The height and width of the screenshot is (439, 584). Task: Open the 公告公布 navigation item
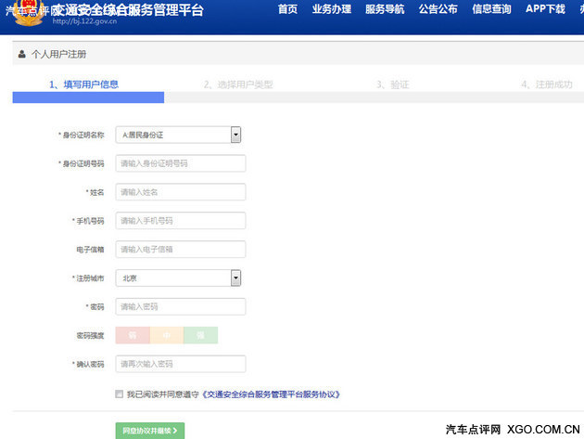(x=438, y=9)
